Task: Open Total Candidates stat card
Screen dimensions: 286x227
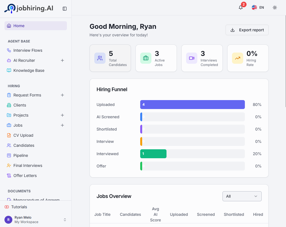Action: (110, 58)
